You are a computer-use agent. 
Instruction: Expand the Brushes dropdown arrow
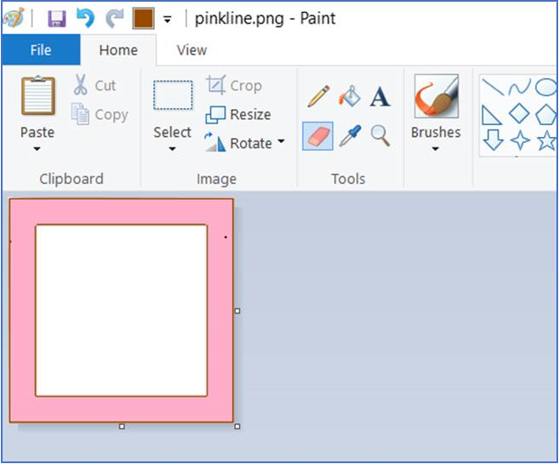(x=436, y=149)
